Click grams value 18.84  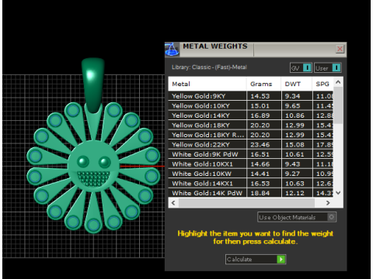[260, 193]
